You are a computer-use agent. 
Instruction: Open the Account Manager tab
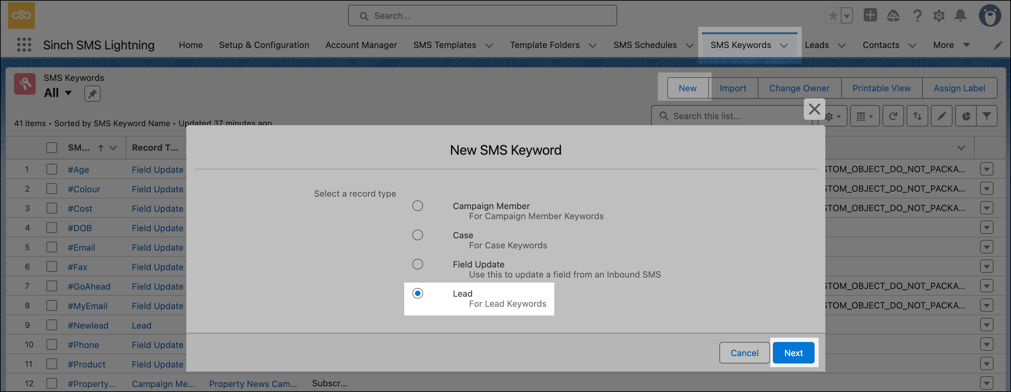(x=361, y=45)
